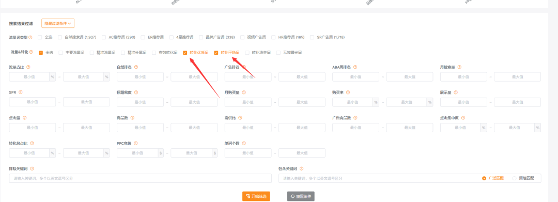Select the 词组匹配 radio button
558x202 pixels.
[514, 178]
